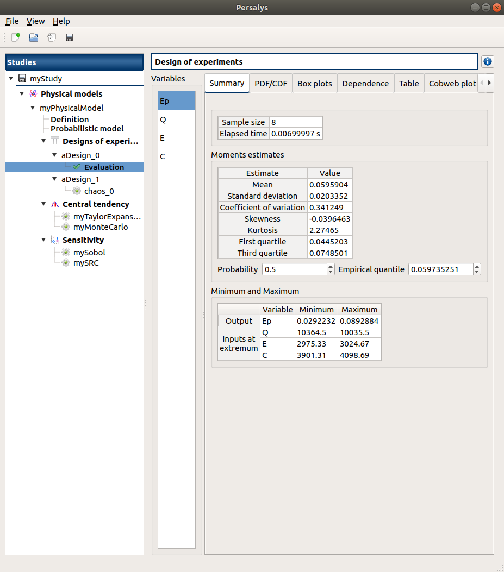
Task: Click the Save study toolbar icon
Action: 70,37
